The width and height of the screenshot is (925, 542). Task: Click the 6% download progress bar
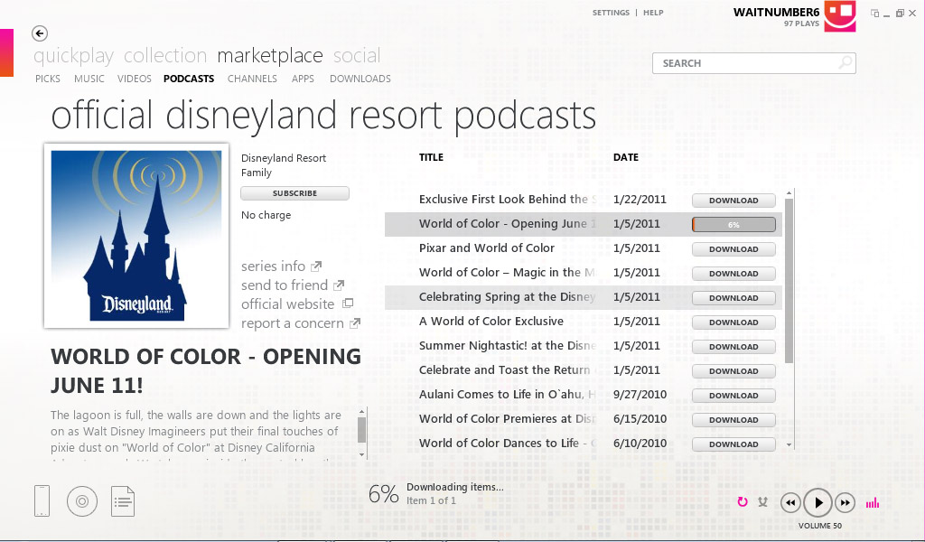click(x=733, y=225)
